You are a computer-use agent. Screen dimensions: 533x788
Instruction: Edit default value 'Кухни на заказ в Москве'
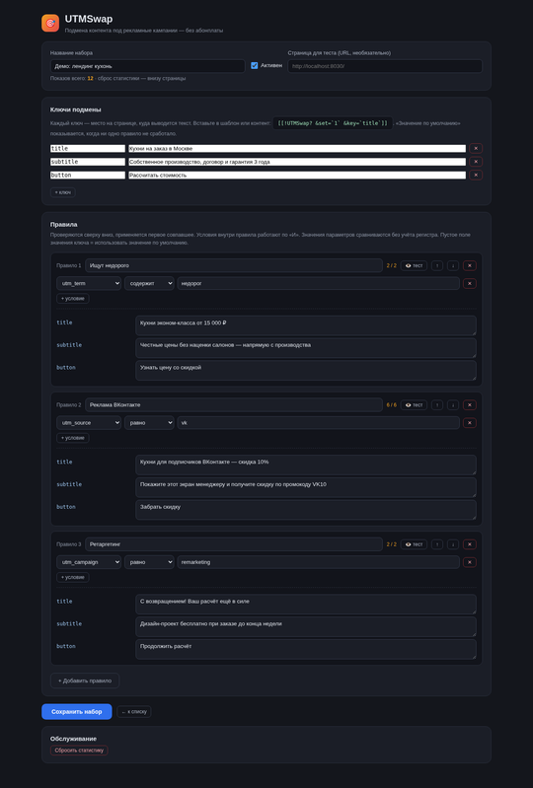click(297, 148)
